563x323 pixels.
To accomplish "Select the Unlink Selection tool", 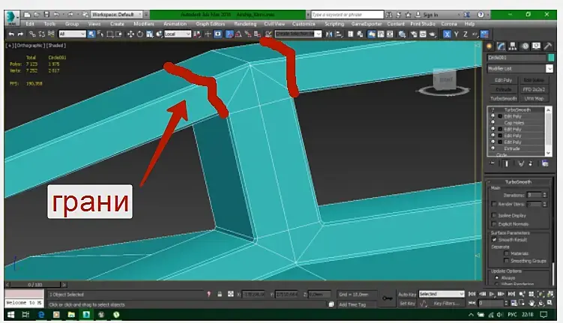I will pyautogui.click(x=42, y=34).
